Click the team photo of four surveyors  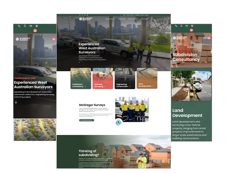point(132,110)
